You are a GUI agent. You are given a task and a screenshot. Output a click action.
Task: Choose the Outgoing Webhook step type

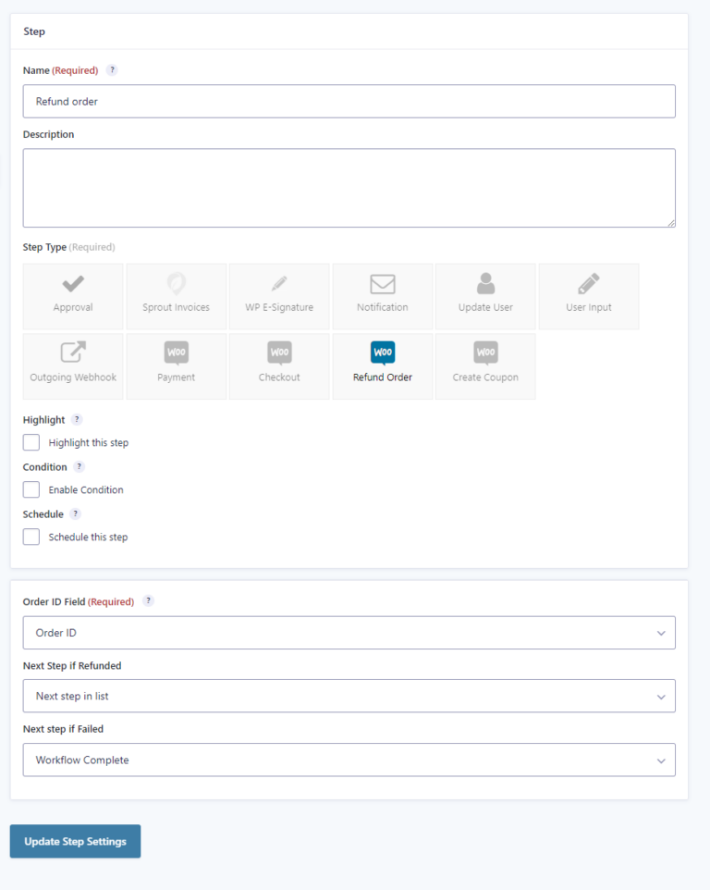point(73,365)
